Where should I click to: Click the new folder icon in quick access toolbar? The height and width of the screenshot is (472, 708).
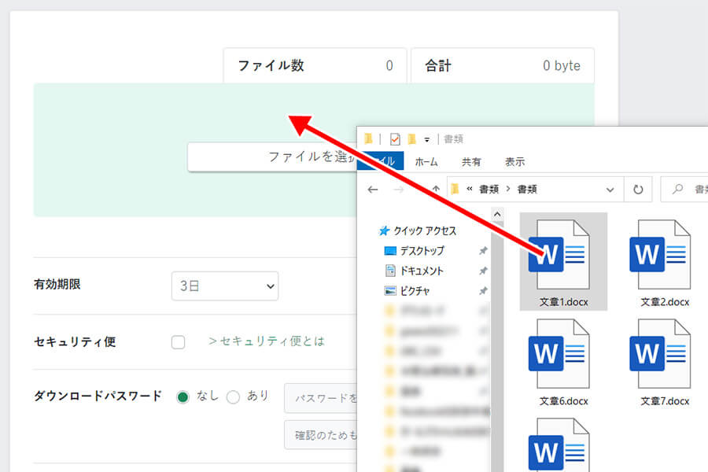(x=411, y=139)
